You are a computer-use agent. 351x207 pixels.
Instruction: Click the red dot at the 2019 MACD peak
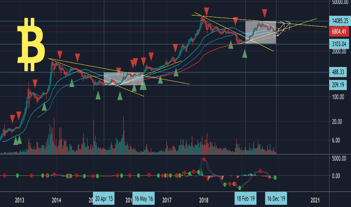pos(260,171)
